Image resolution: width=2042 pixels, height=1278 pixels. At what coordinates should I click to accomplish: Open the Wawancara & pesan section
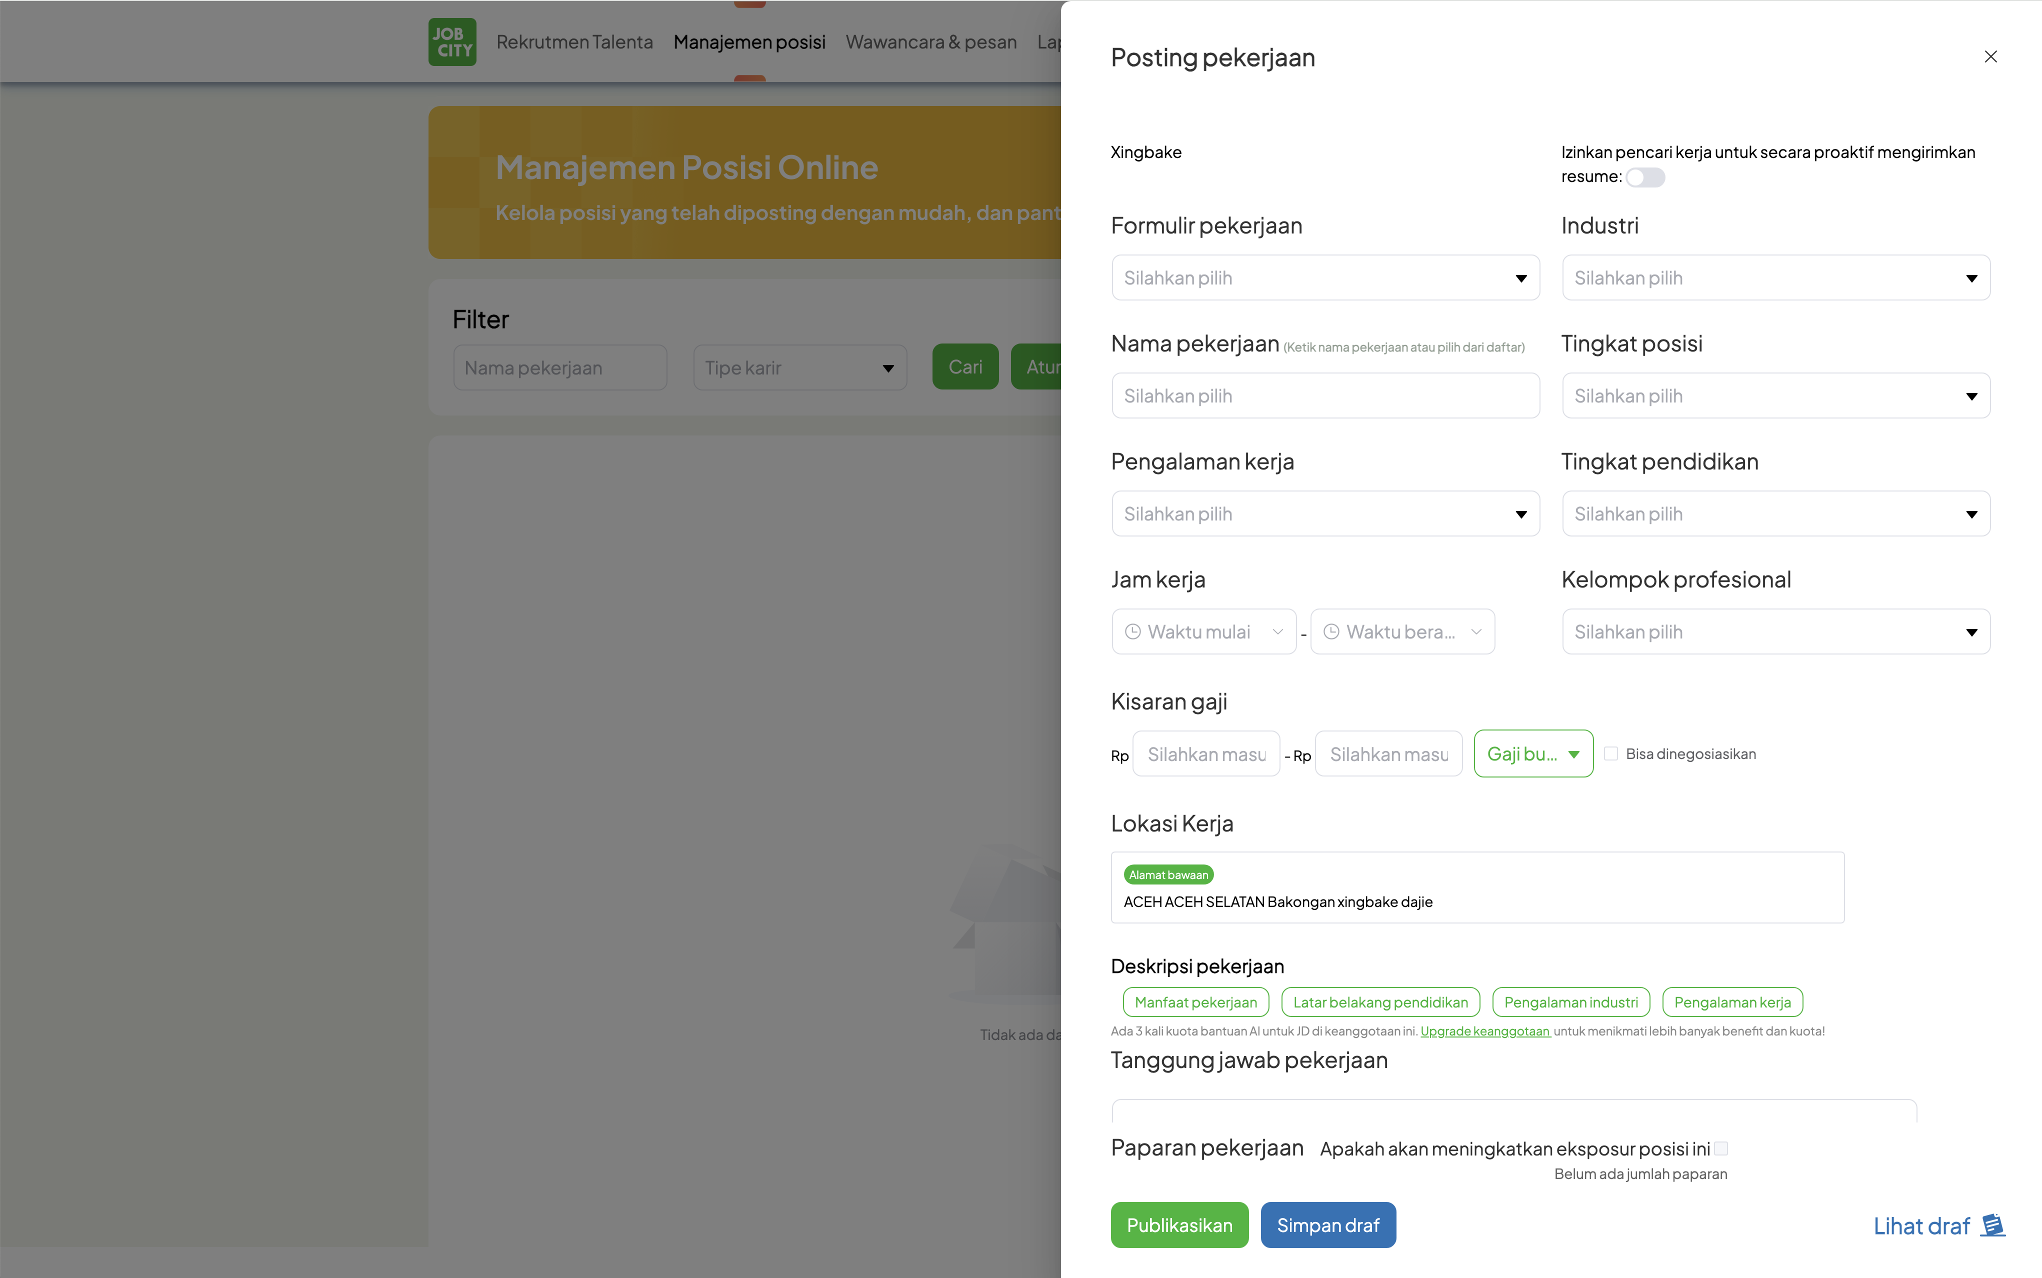[x=931, y=41]
